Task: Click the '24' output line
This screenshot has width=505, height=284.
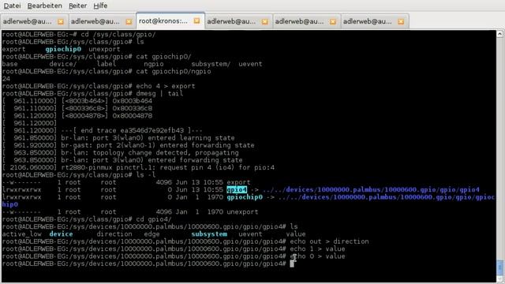Action: click(6, 79)
